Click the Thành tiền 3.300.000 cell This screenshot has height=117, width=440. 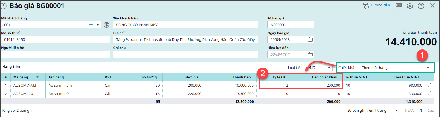(230, 94)
